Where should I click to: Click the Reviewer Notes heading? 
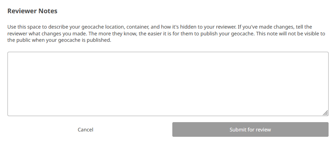(32, 11)
